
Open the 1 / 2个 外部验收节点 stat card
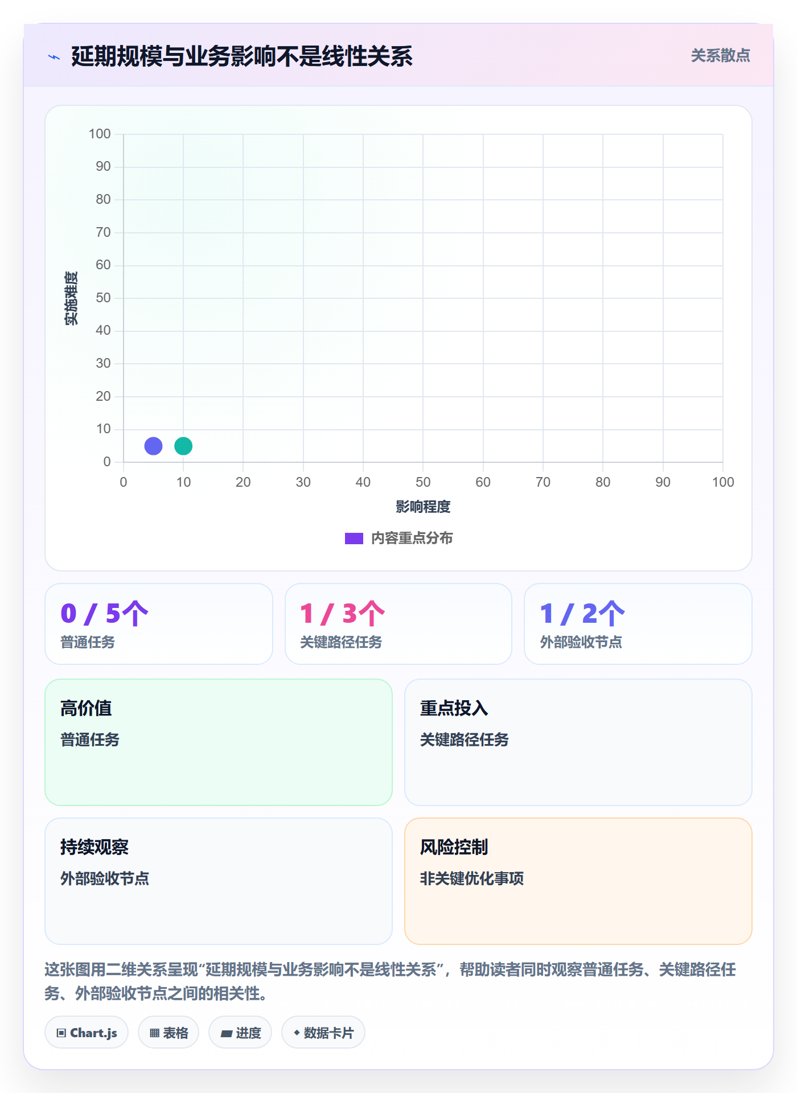[x=638, y=624]
